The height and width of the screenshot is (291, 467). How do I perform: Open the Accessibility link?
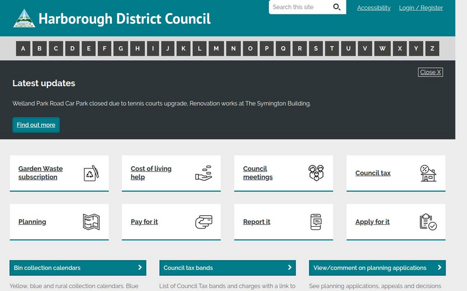pyautogui.click(x=373, y=8)
